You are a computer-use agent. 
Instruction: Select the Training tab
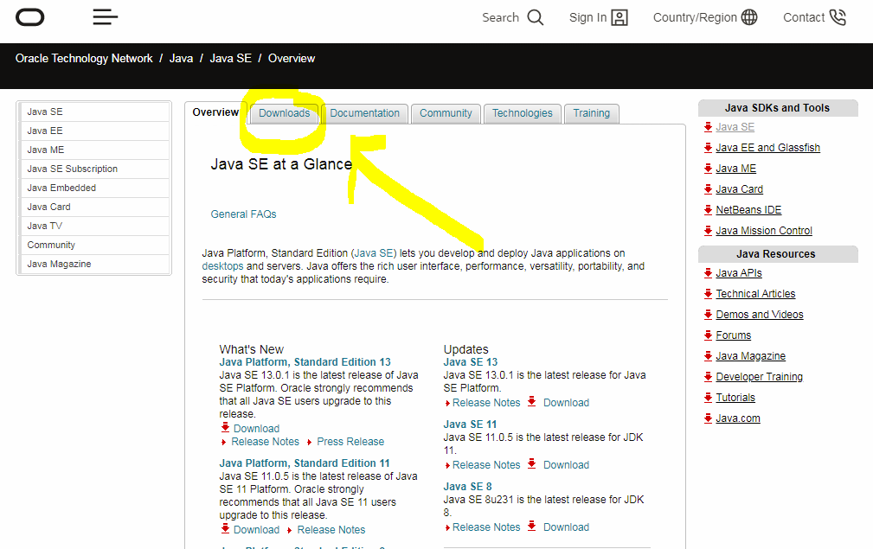591,113
